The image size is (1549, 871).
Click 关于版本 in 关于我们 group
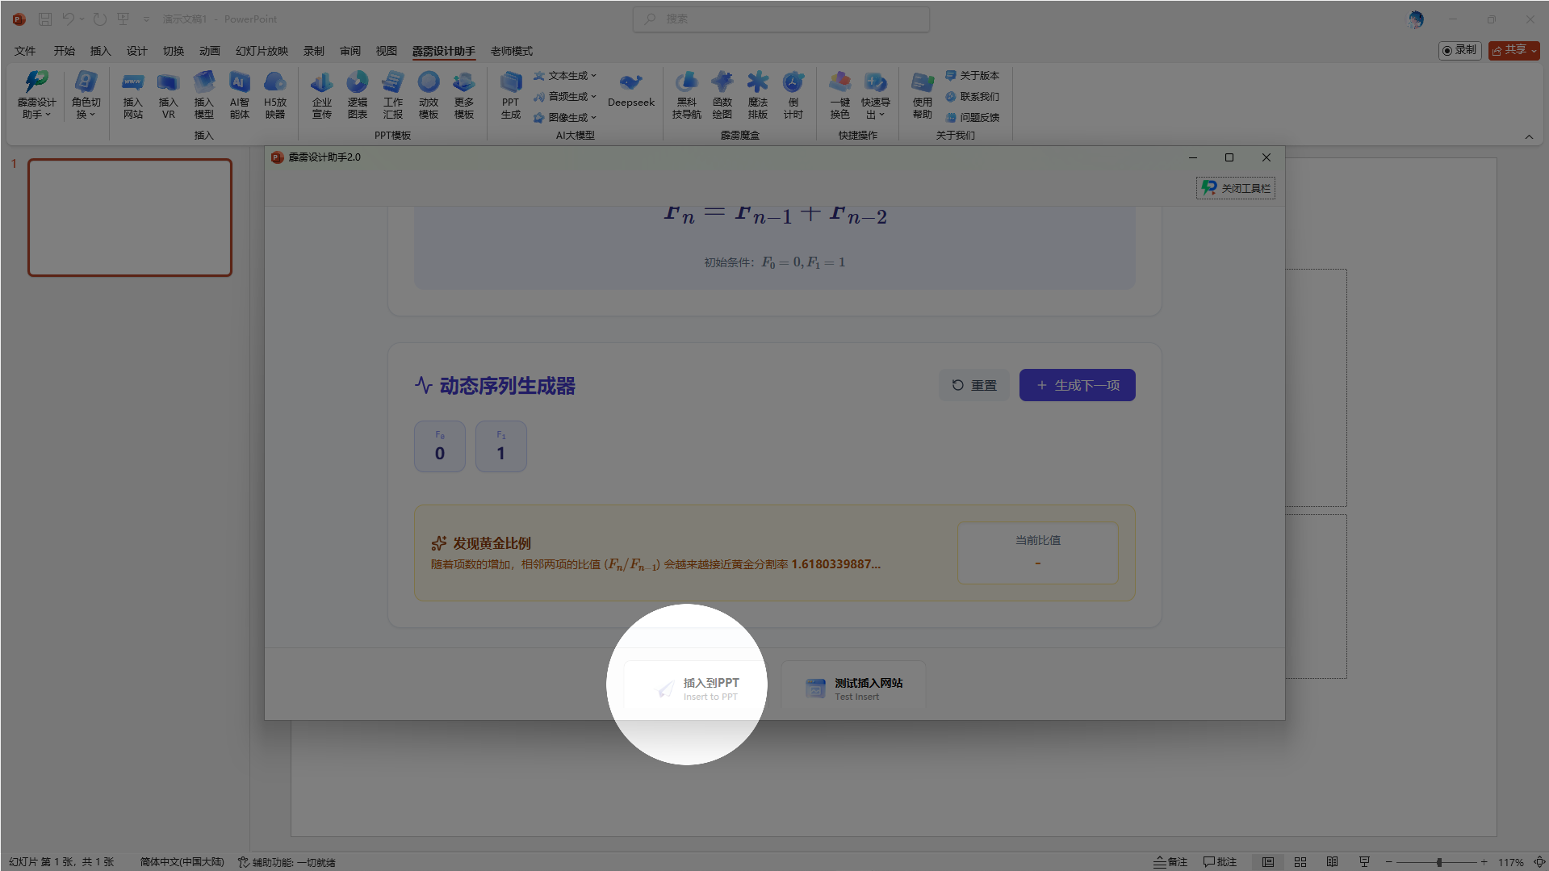click(972, 75)
